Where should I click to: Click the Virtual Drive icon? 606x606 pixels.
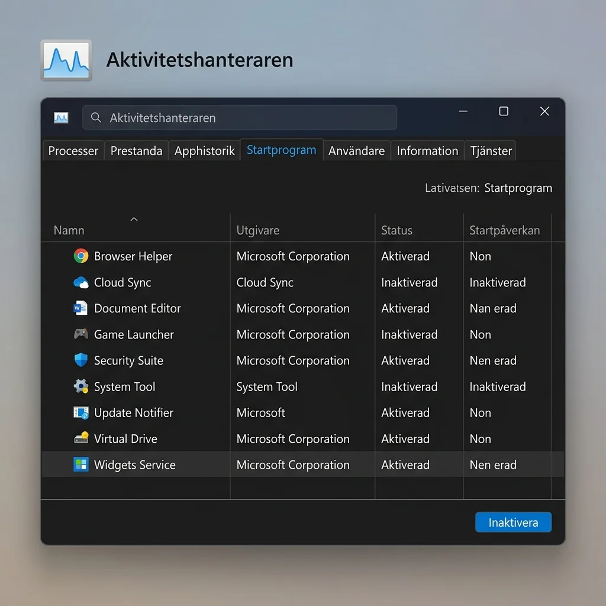[80, 438]
